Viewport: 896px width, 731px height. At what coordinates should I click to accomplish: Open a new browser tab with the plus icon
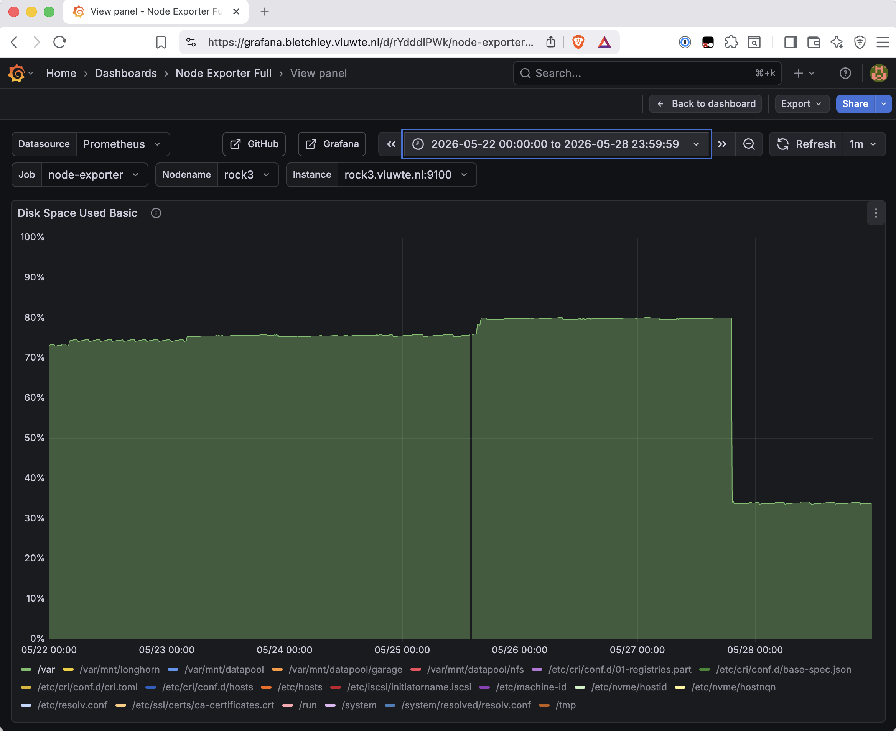[x=265, y=11]
